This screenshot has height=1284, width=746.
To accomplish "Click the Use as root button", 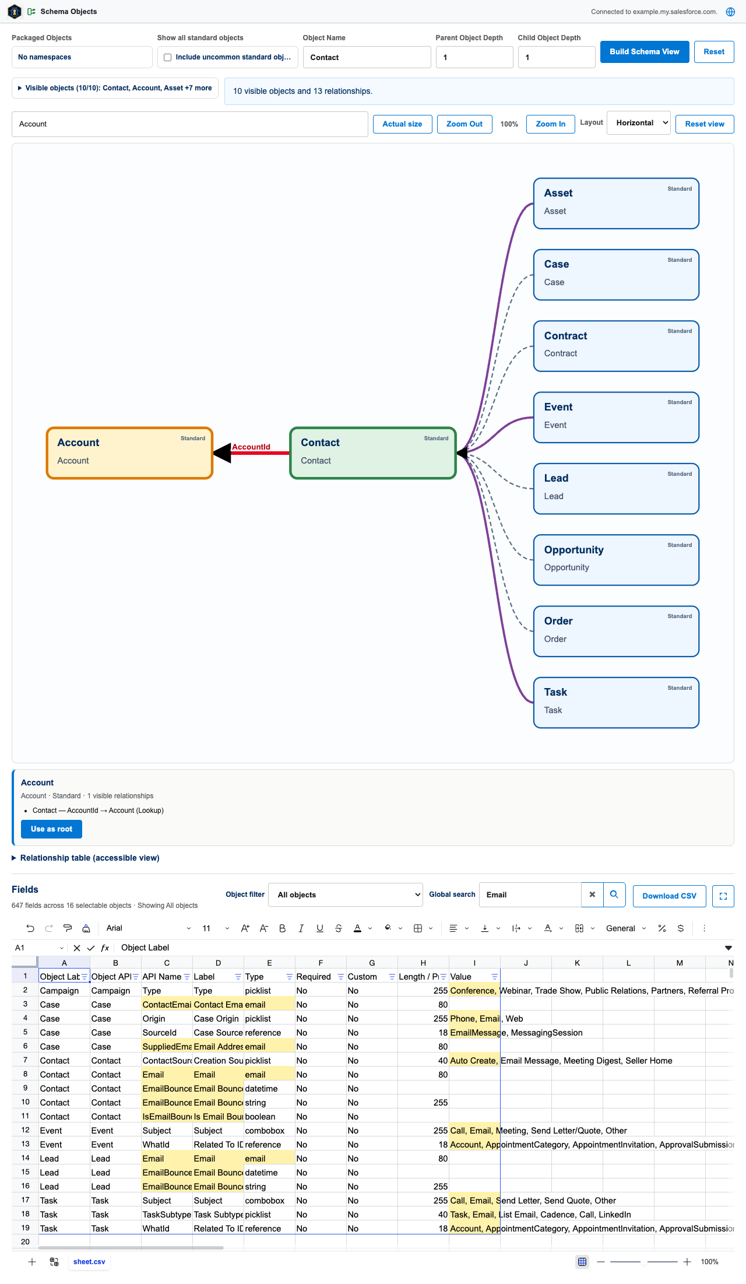I will (51, 829).
